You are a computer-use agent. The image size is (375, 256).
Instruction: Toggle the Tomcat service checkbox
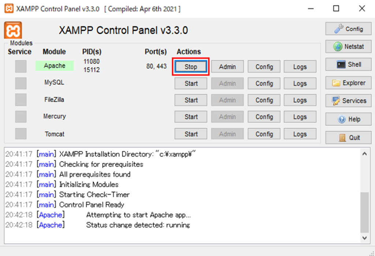point(21,134)
